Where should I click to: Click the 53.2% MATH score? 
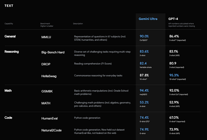tap(144, 102)
